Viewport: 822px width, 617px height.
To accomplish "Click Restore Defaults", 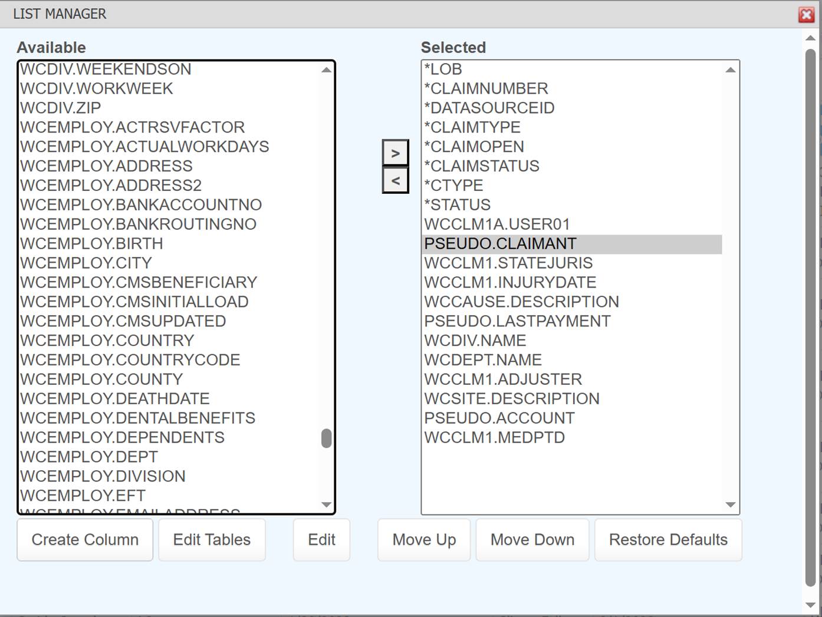I will 668,540.
